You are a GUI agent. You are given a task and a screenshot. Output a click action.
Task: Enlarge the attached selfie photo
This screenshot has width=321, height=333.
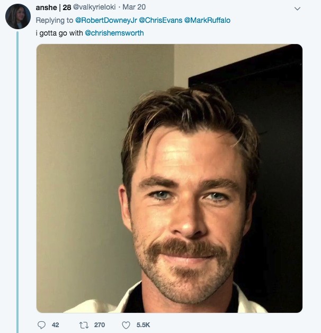click(169, 178)
